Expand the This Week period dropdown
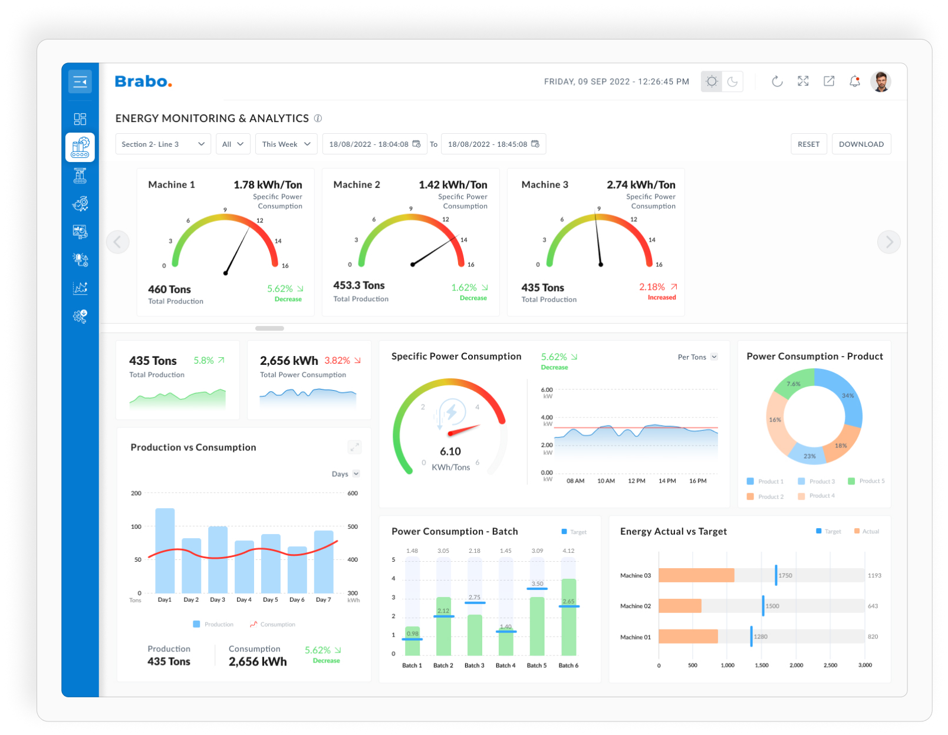This screenshot has height=735, width=948. click(286, 144)
